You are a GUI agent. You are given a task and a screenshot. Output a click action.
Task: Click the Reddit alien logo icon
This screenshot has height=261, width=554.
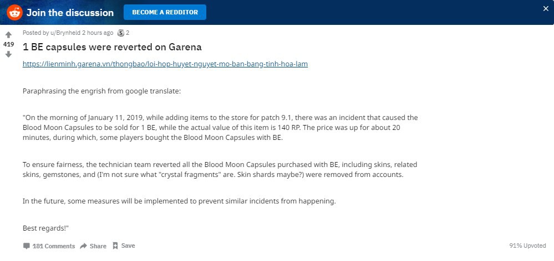coord(14,13)
